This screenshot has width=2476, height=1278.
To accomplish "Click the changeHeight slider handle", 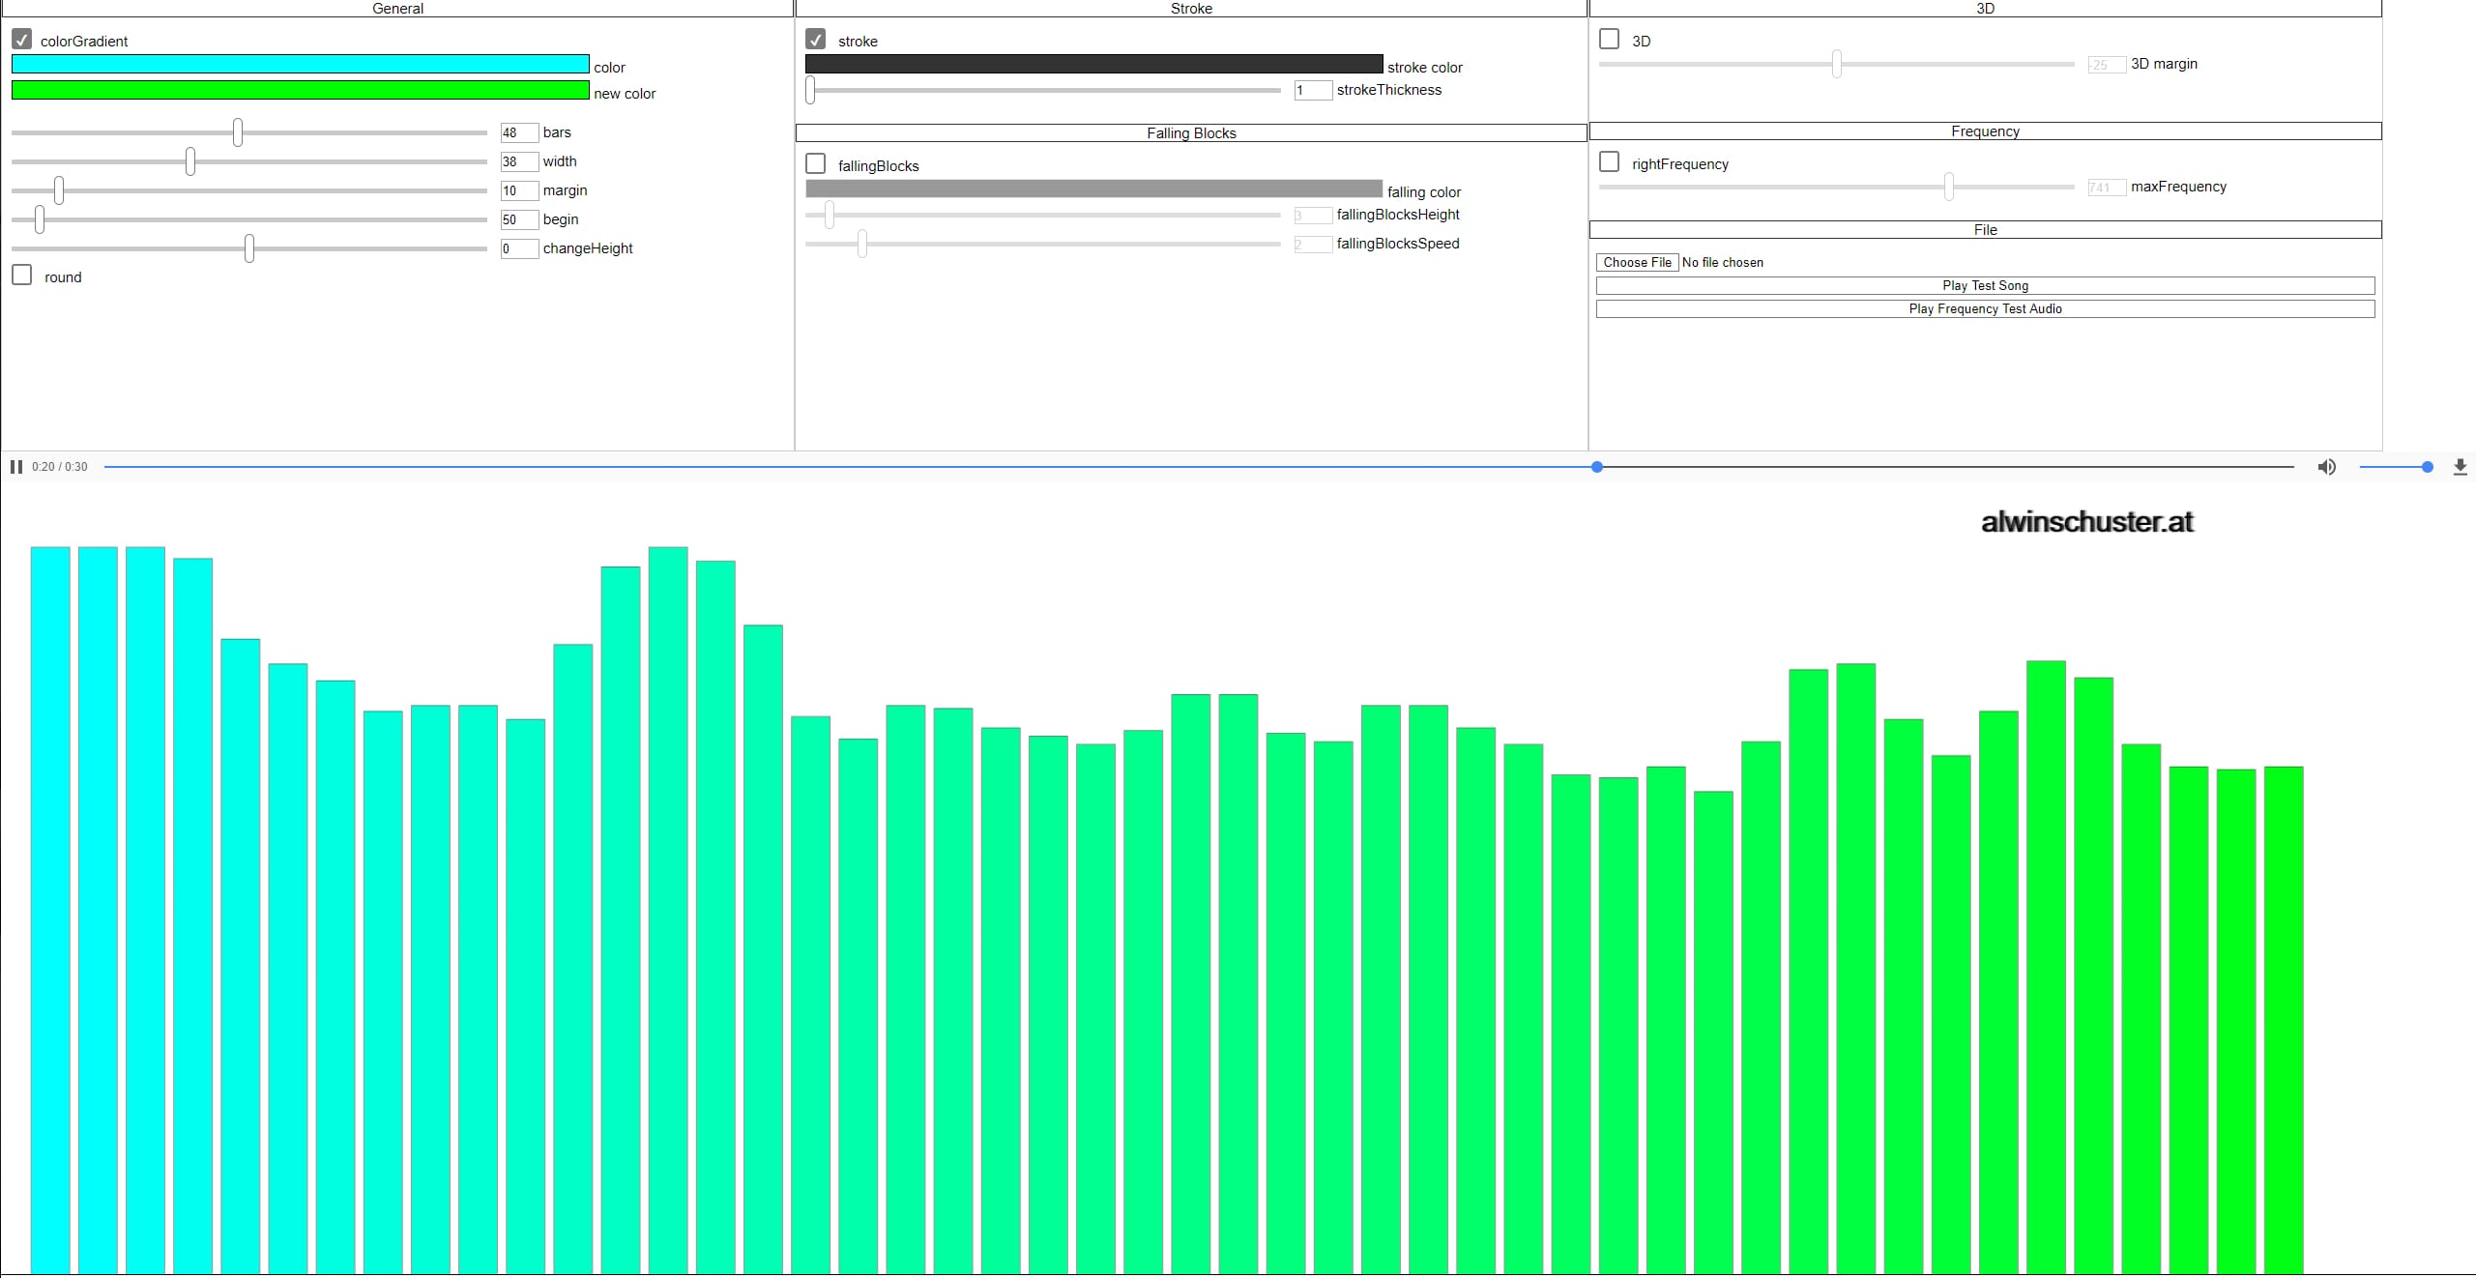I will point(249,248).
